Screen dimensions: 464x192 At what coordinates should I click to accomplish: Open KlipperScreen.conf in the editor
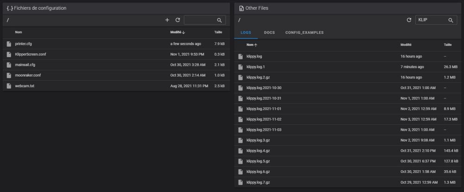[x=30, y=54]
